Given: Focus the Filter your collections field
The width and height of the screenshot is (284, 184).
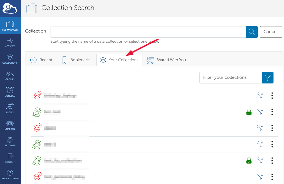Looking at the screenshot, I should click(230, 77).
